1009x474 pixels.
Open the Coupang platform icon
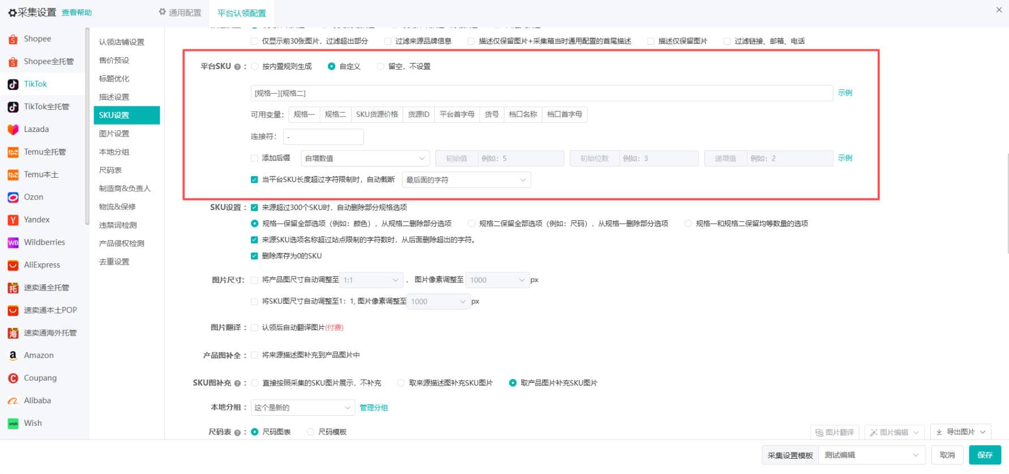click(x=13, y=378)
